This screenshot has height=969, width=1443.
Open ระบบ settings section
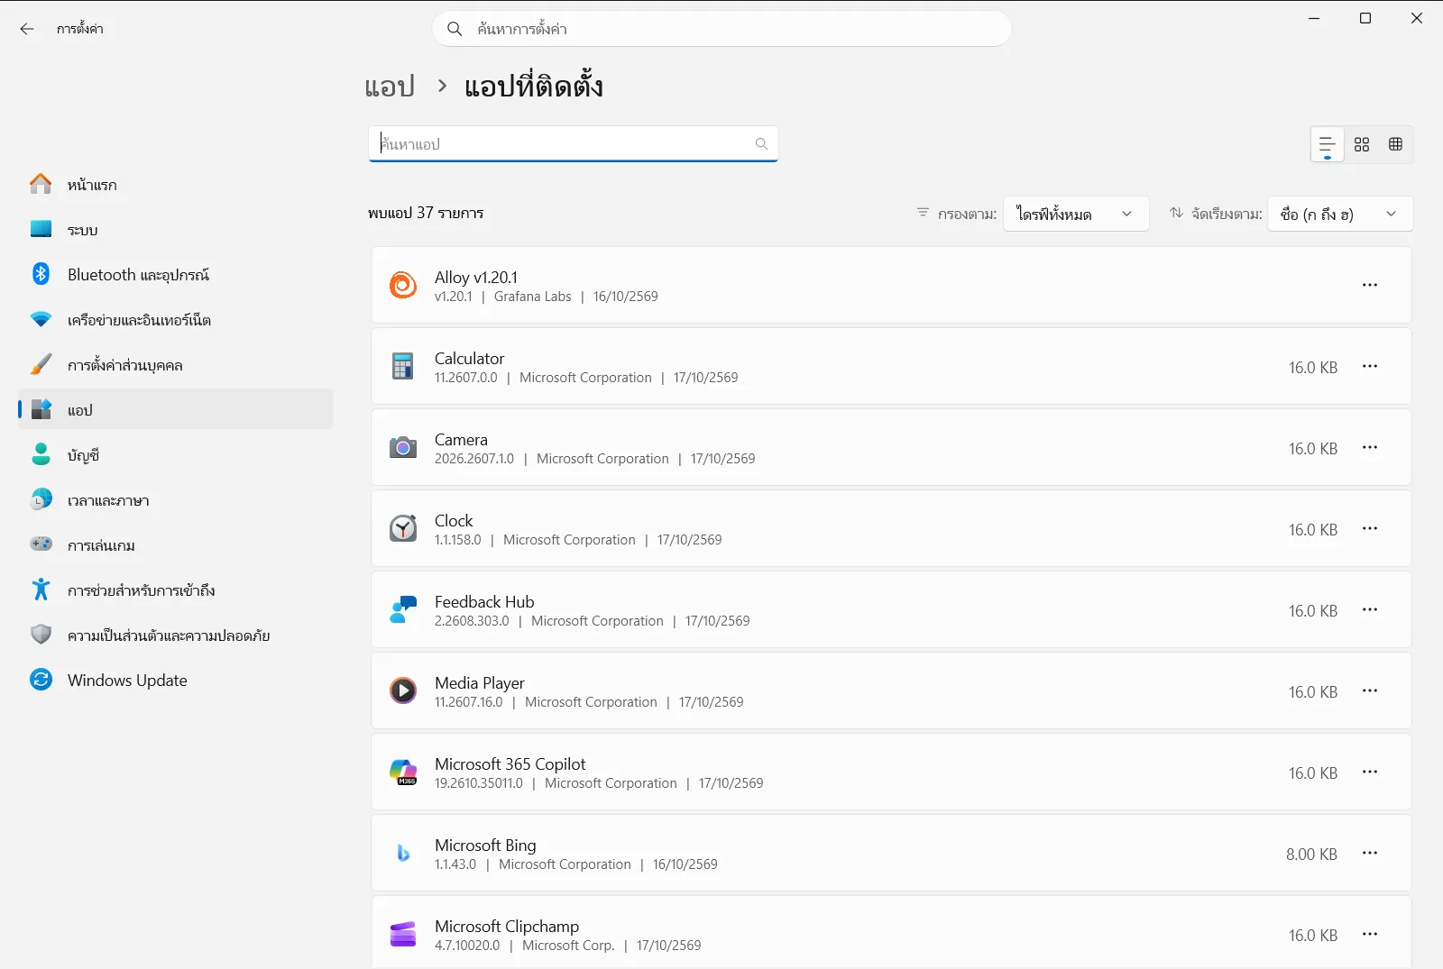(x=176, y=230)
